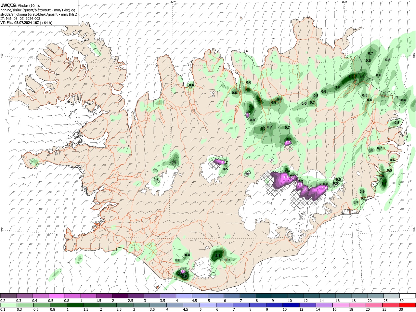The width and height of the screenshot is (416, 312).
Task: Select the lilac bottom-row swatch labeled 14
Action: [x=324, y=305]
